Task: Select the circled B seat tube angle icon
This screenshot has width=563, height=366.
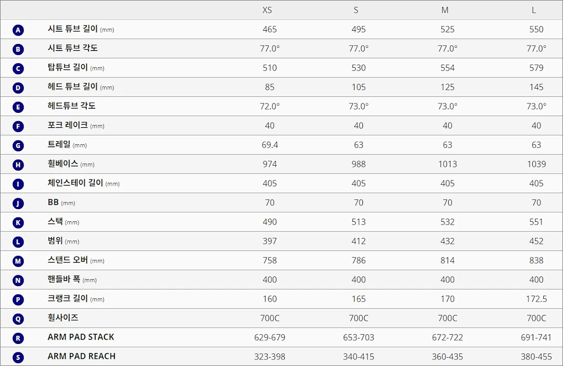Action: (18, 49)
